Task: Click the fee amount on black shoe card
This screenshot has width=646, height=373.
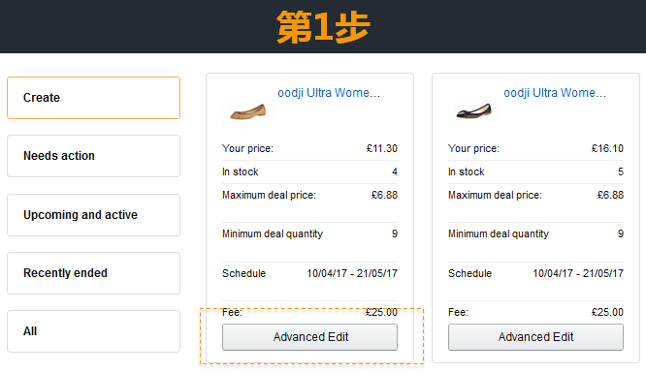Action: click(x=607, y=313)
